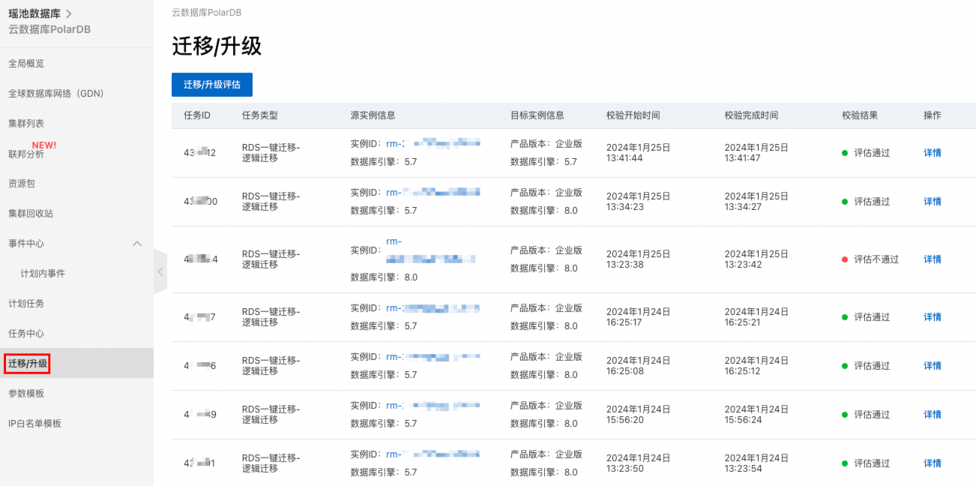
Task: Open the source instance ID link in the 15:56:20 row
Action: click(x=433, y=405)
